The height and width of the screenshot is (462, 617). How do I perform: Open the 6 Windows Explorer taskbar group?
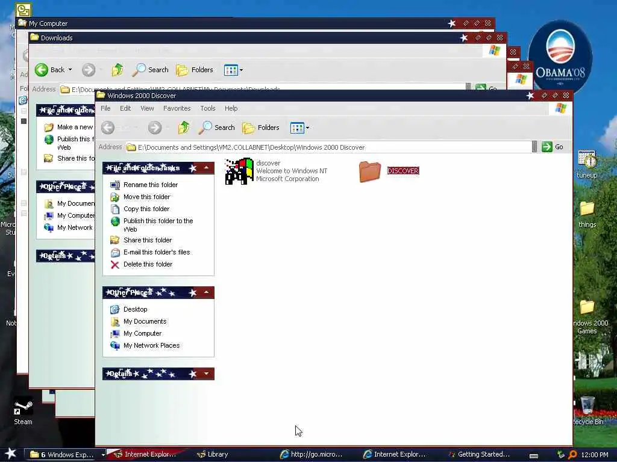(62, 455)
